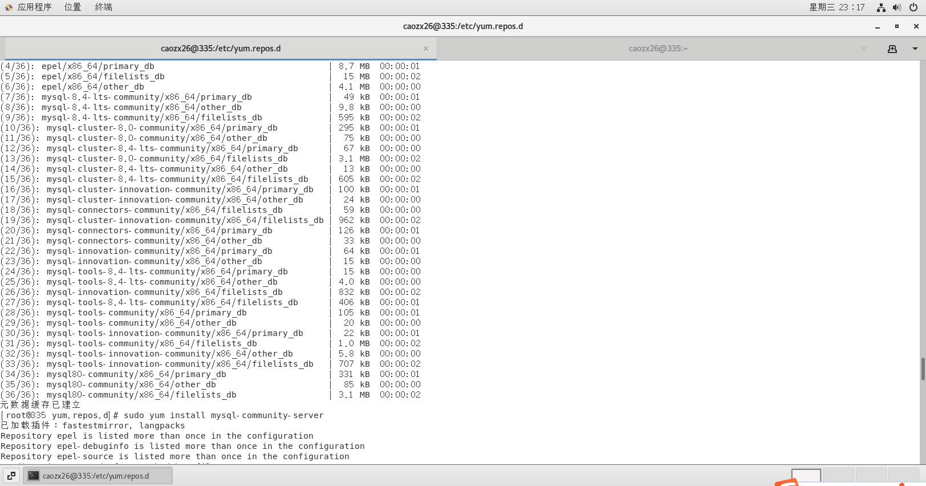Viewport: 926px width, 486px height.
Task: Click the new terminal tab icon
Action: [892, 49]
